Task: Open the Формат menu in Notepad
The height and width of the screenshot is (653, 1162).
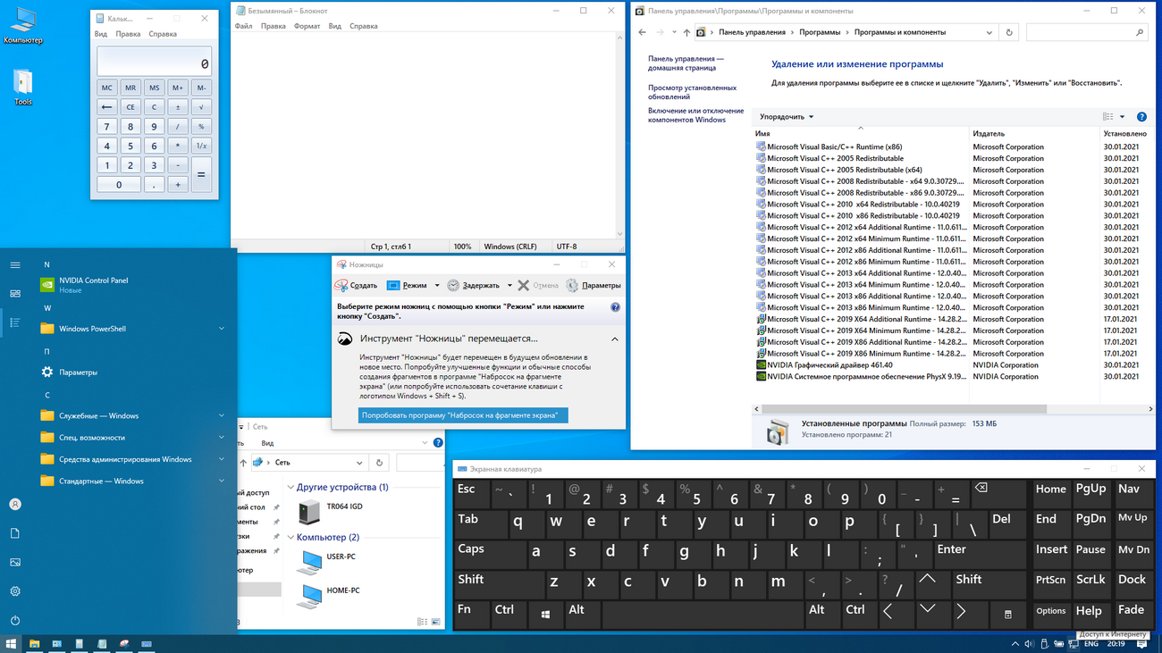Action: pos(307,26)
